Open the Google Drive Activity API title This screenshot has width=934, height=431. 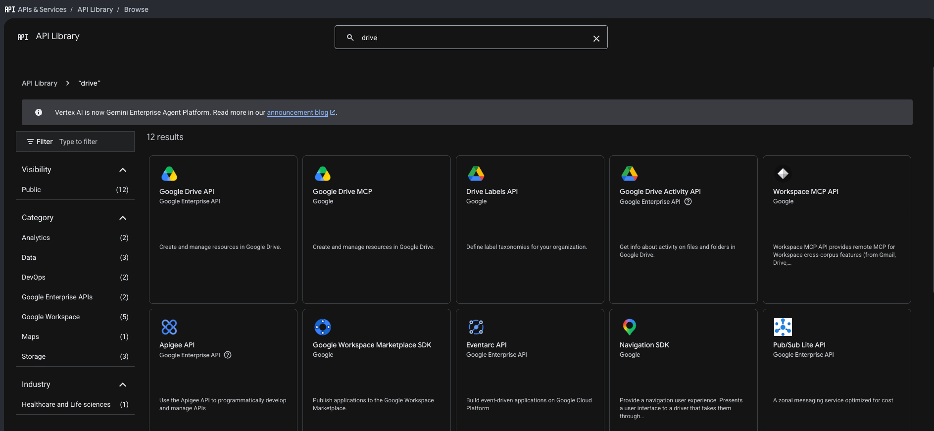660,192
